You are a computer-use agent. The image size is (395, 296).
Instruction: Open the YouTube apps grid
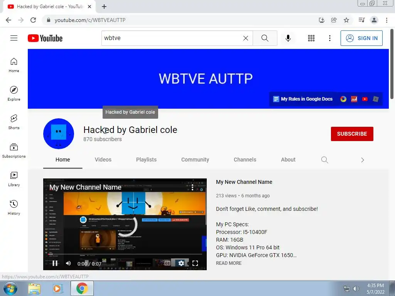pyautogui.click(x=311, y=38)
